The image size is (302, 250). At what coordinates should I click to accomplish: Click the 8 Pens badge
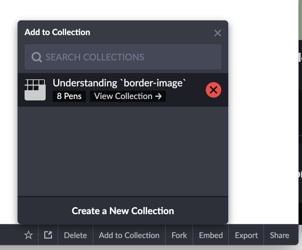[x=69, y=96]
